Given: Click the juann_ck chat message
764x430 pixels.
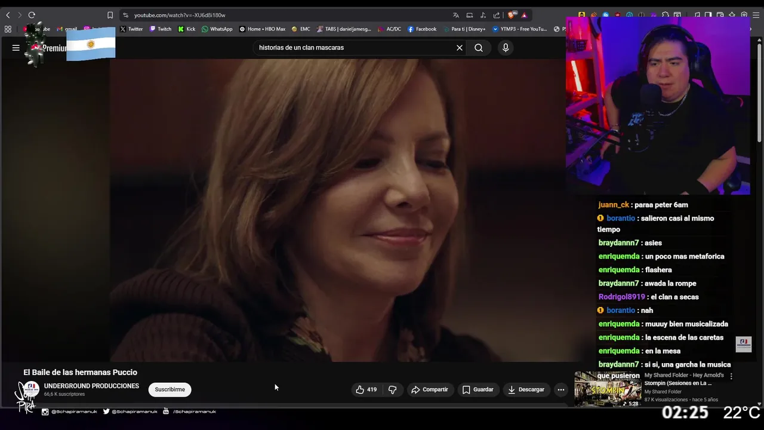Looking at the screenshot, I should tap(643, 205).
